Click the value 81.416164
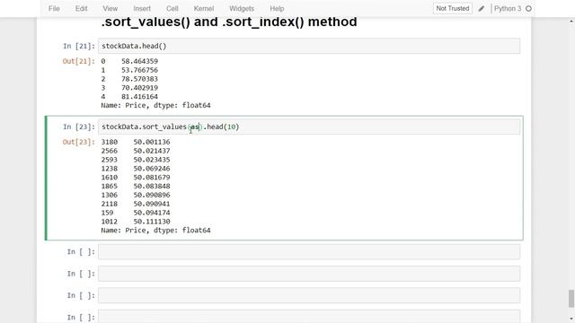The image size is (575, 323). tap(140, 96)
